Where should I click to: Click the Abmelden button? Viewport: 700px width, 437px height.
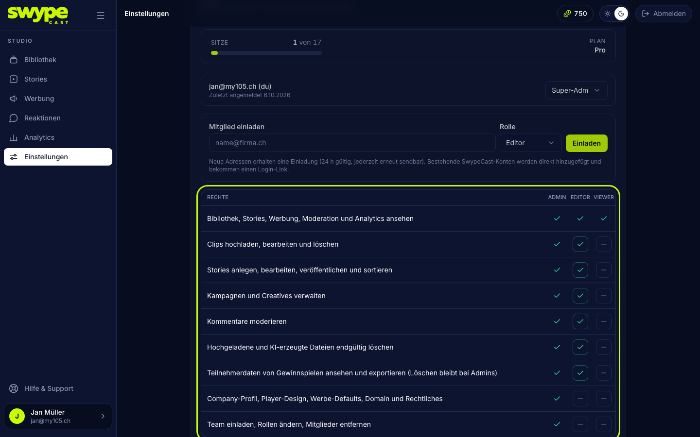click(664, 14)
